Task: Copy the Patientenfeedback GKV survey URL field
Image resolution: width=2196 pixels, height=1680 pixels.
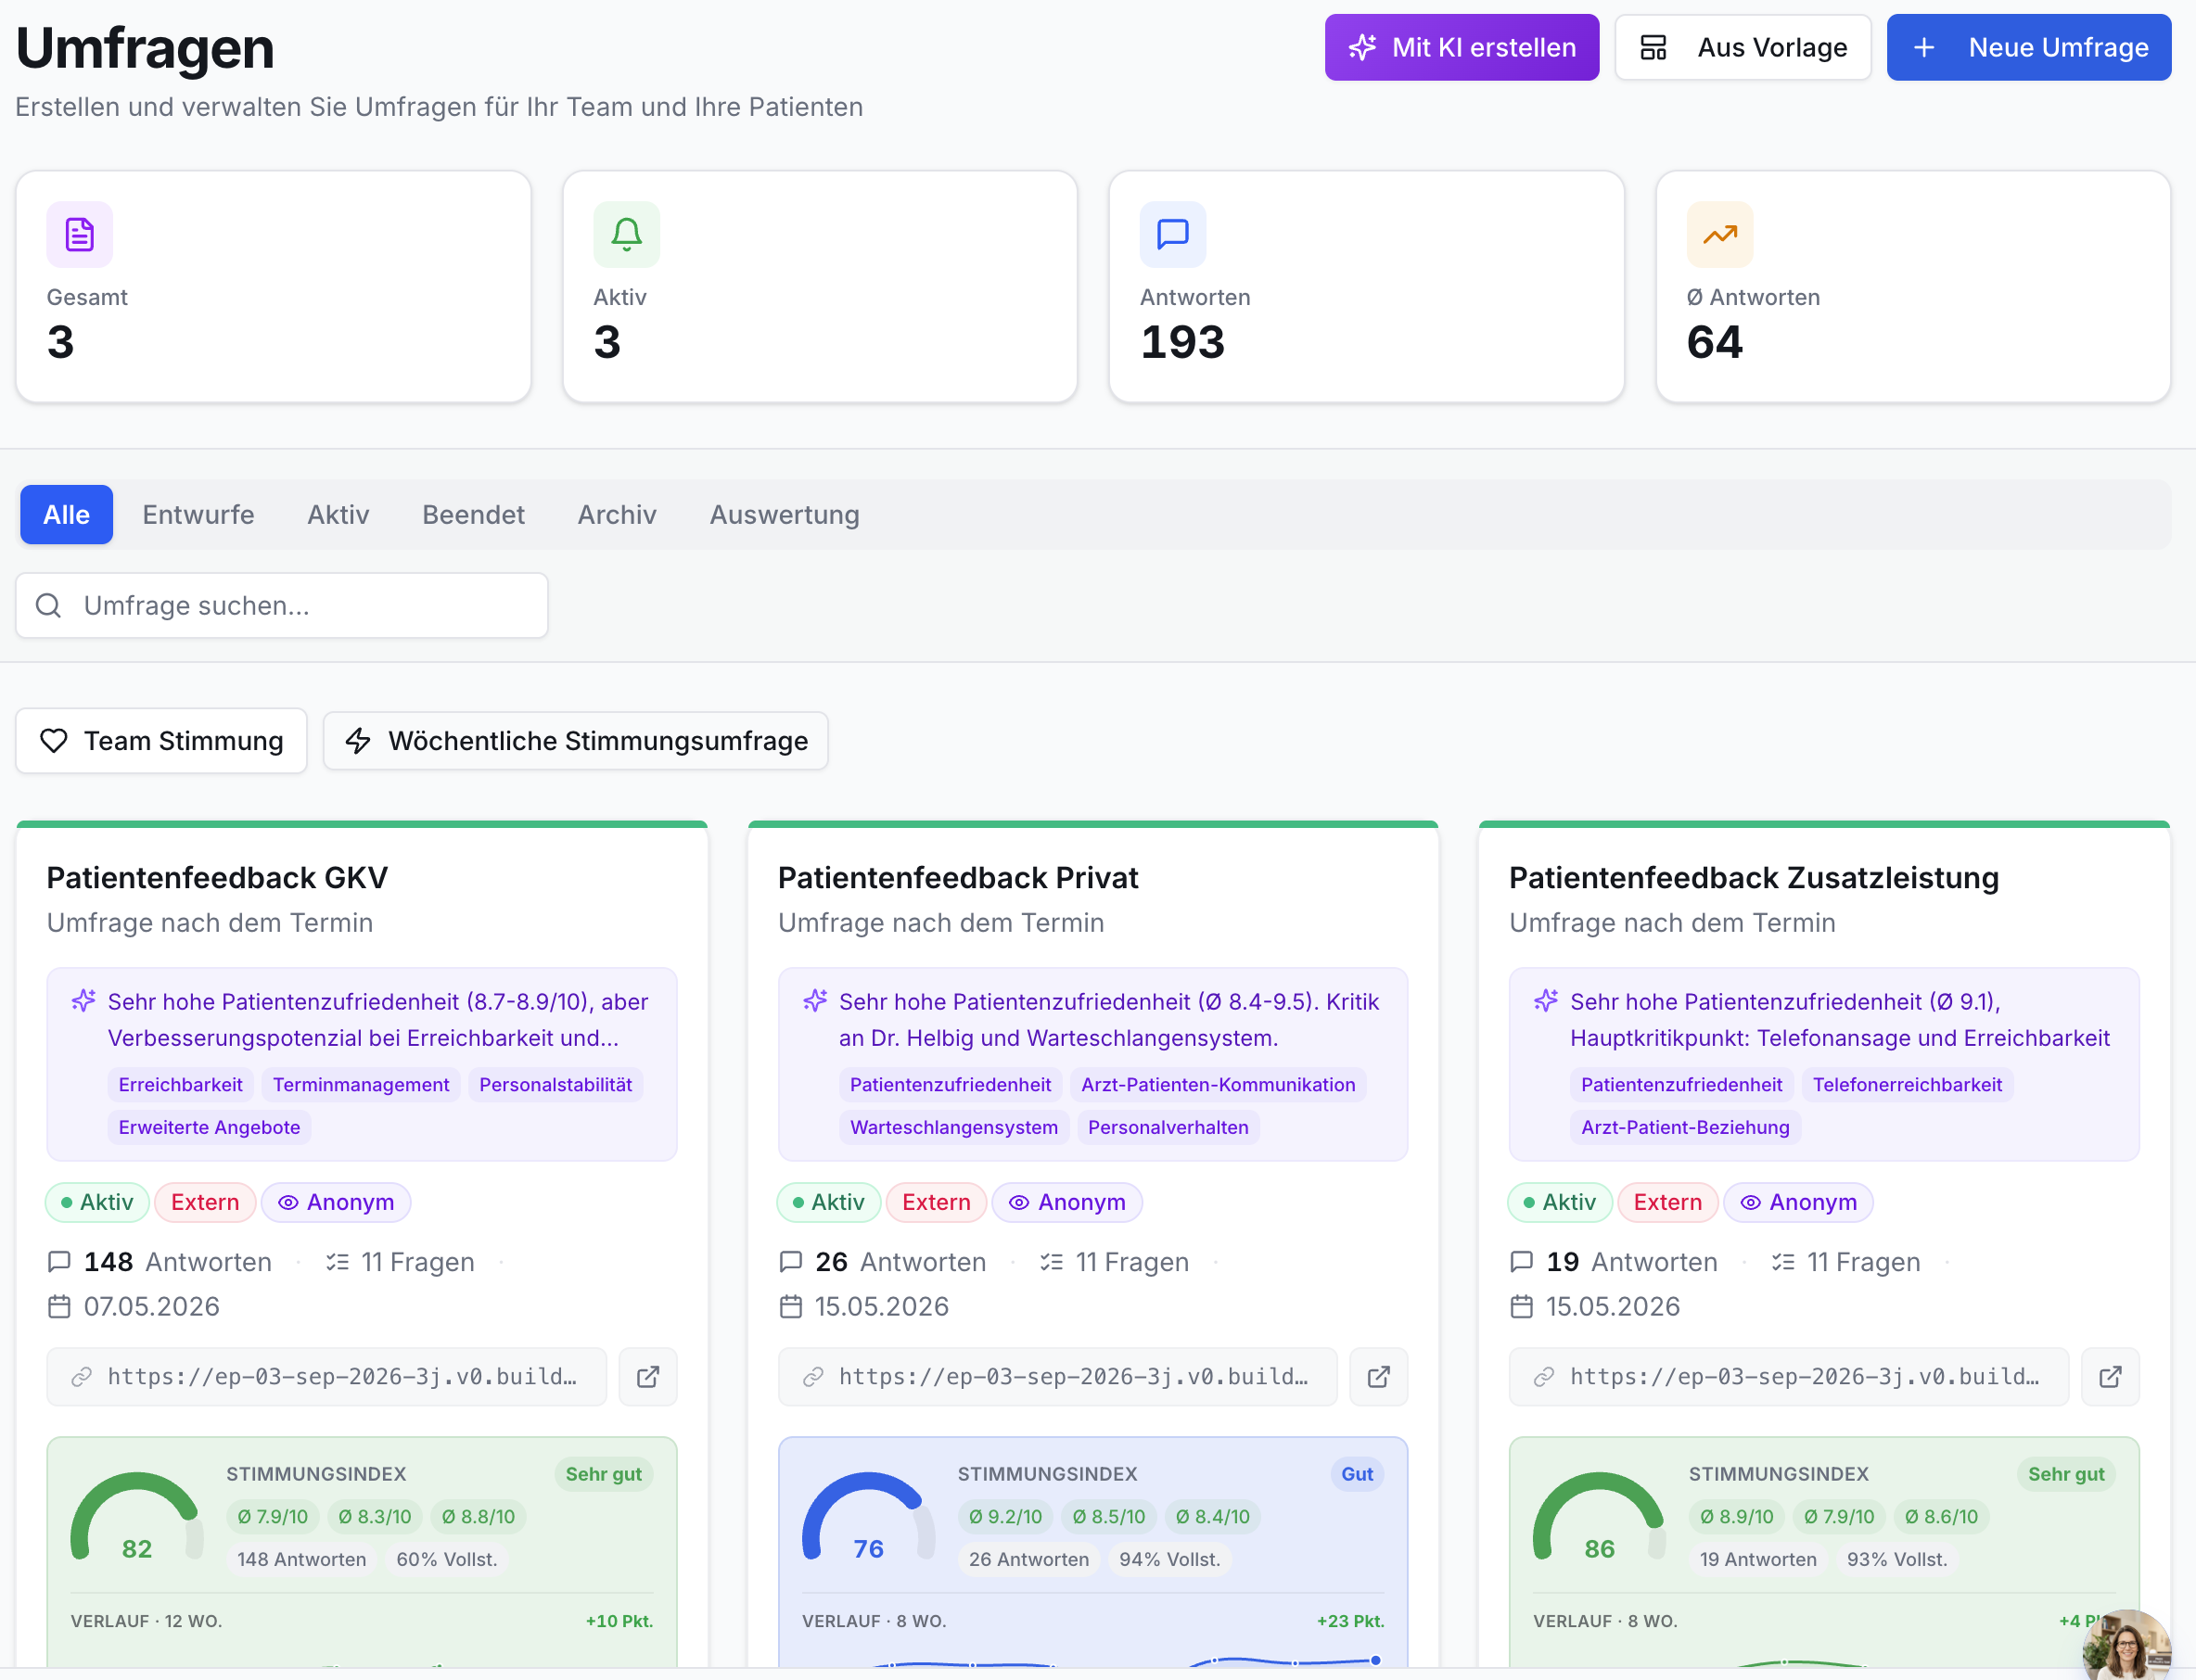Action: [327, 1377]
